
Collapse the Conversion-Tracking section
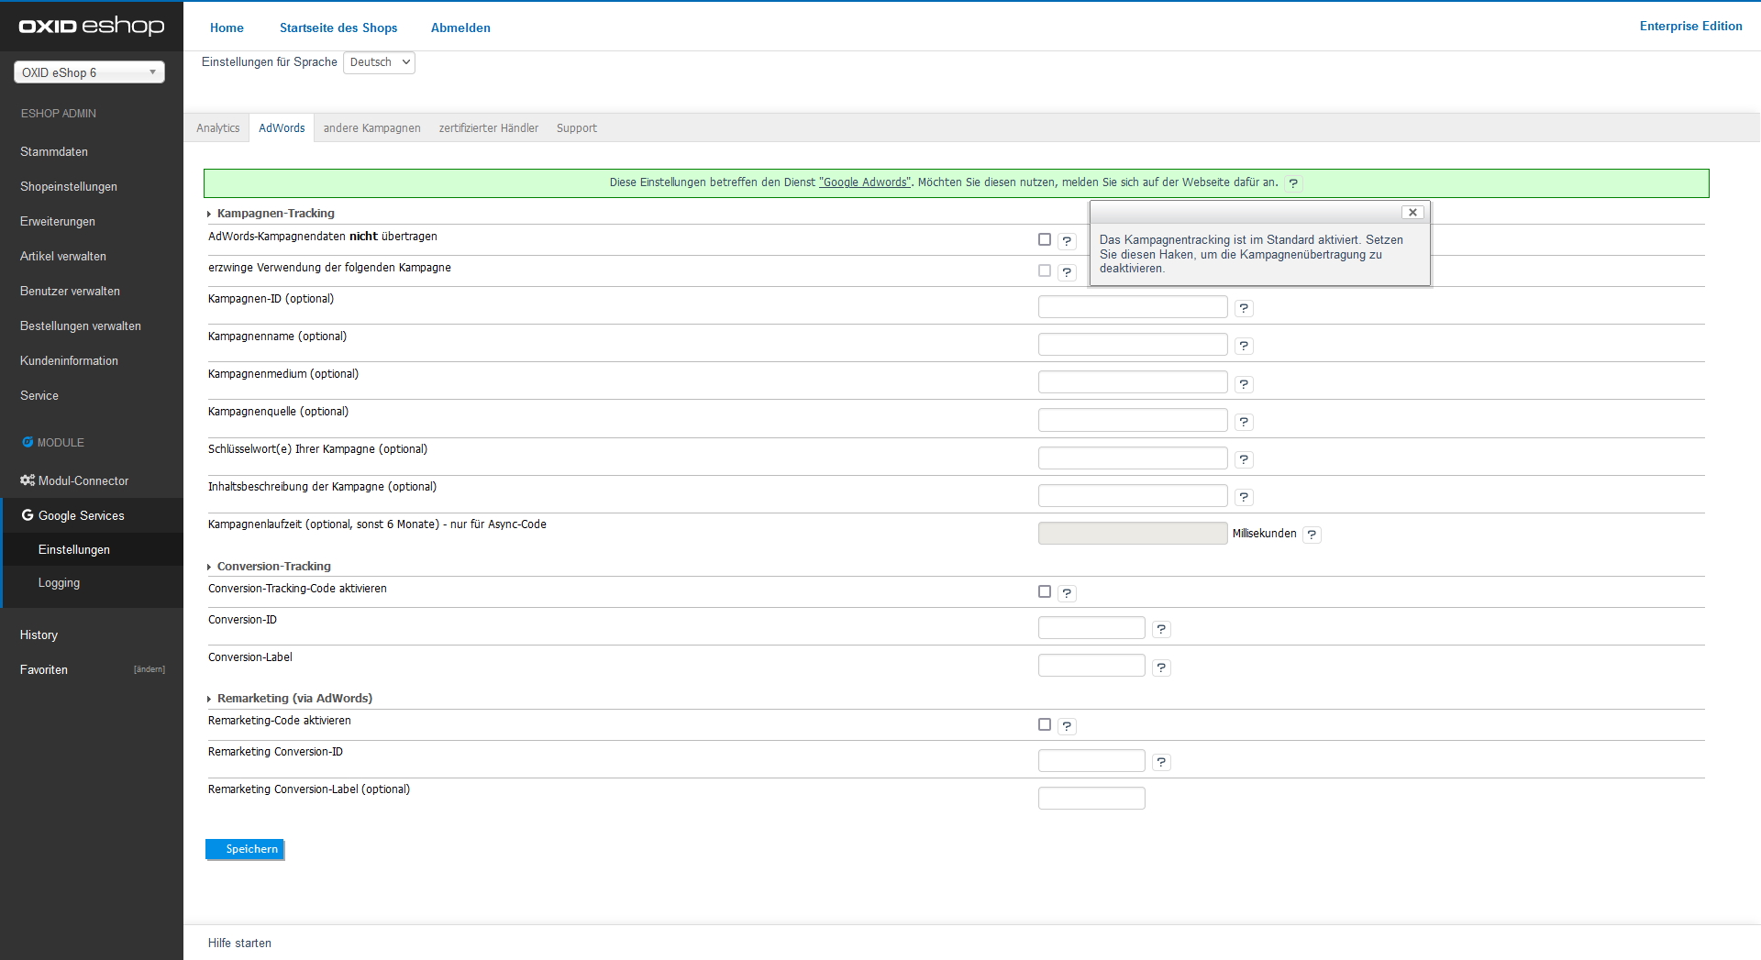point(270,567)
